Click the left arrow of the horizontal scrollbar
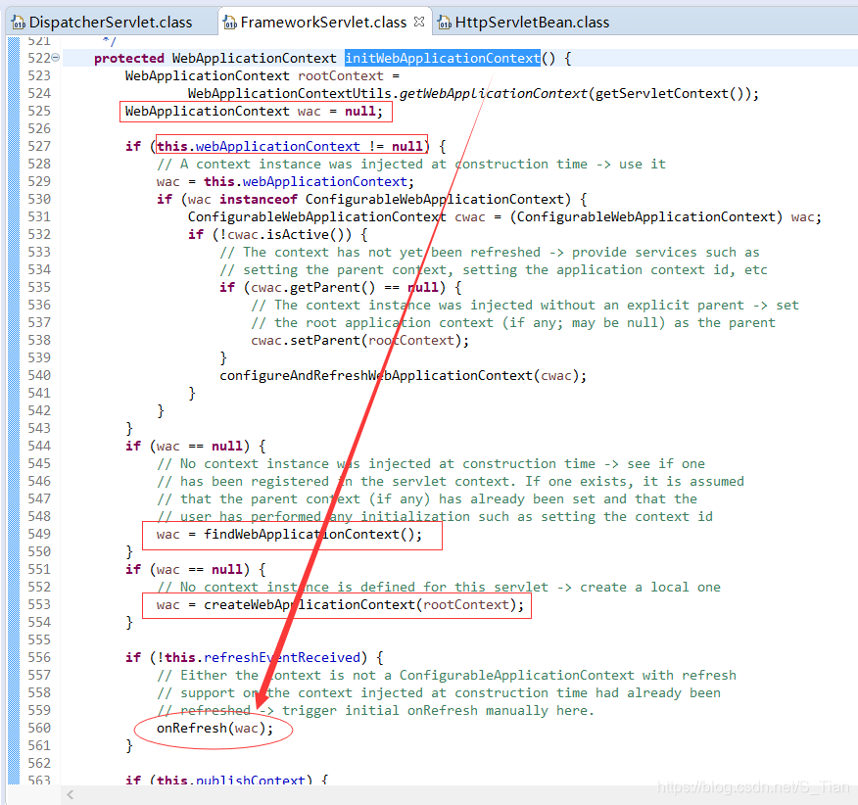The height and width of the screenshot is (805, 858). tap(69, 796)
